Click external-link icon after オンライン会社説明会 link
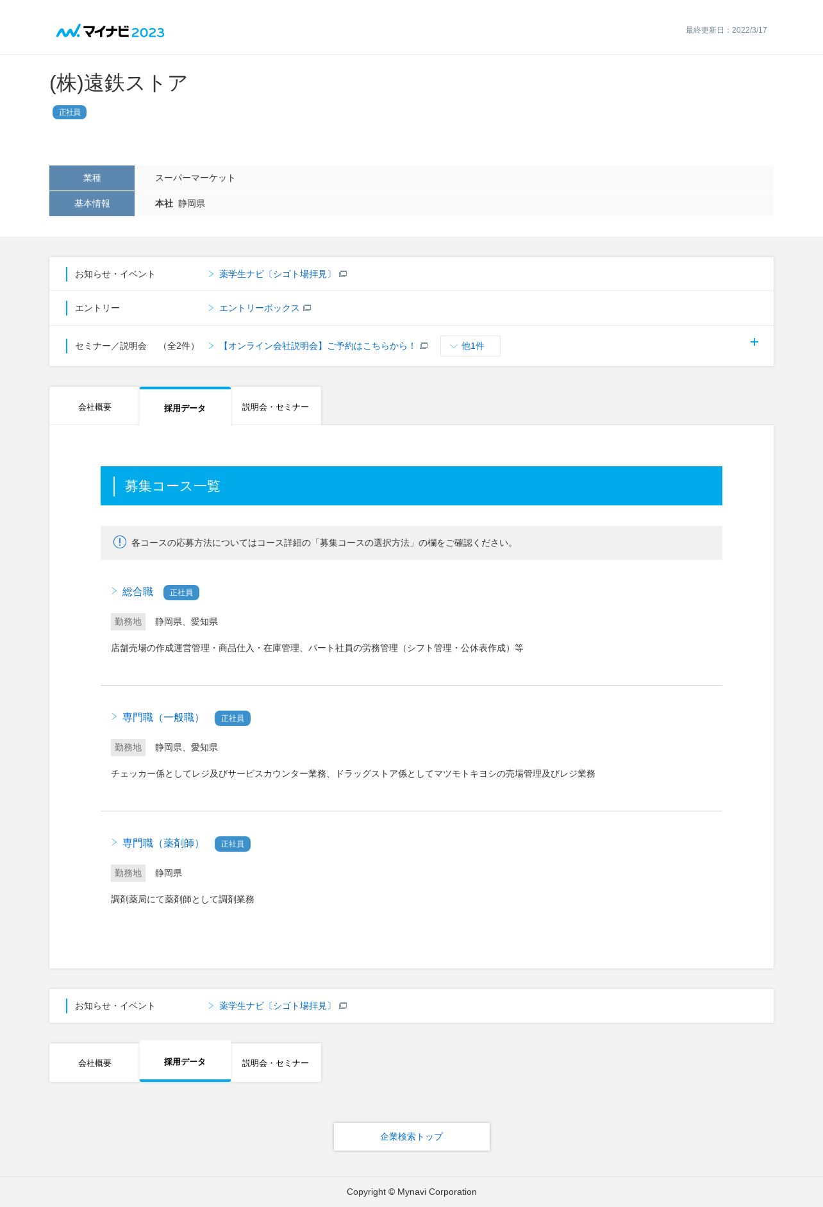The image size is (823, 1207). pyautogui.click(x=424, y=346)
